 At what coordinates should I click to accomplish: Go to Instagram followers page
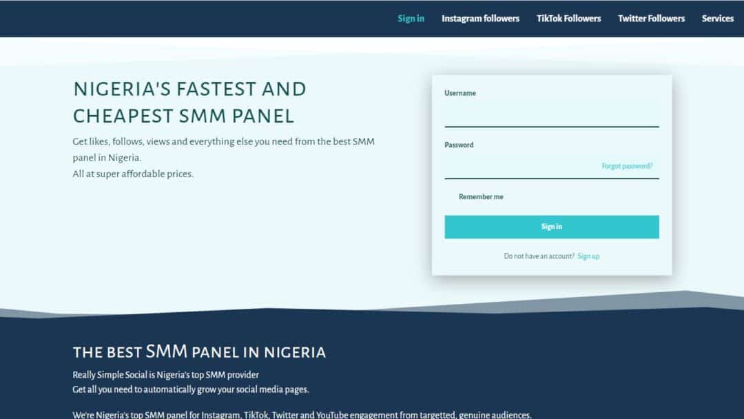(x=480, y=19)
